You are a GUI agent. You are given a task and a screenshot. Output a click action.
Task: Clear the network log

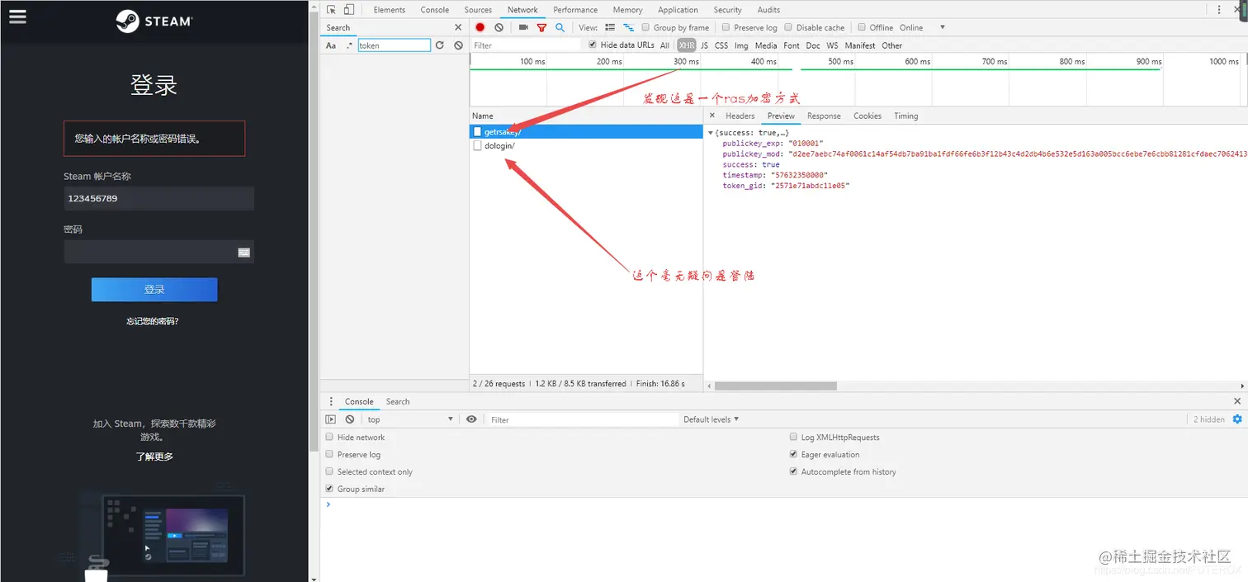point(499,27)
